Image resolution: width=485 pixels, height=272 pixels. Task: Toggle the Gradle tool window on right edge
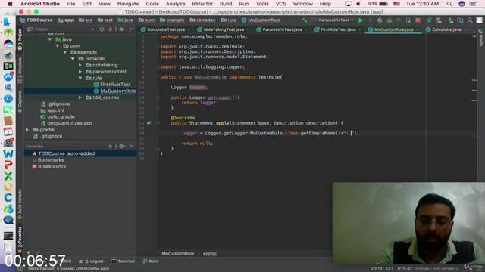pos(481,37)
